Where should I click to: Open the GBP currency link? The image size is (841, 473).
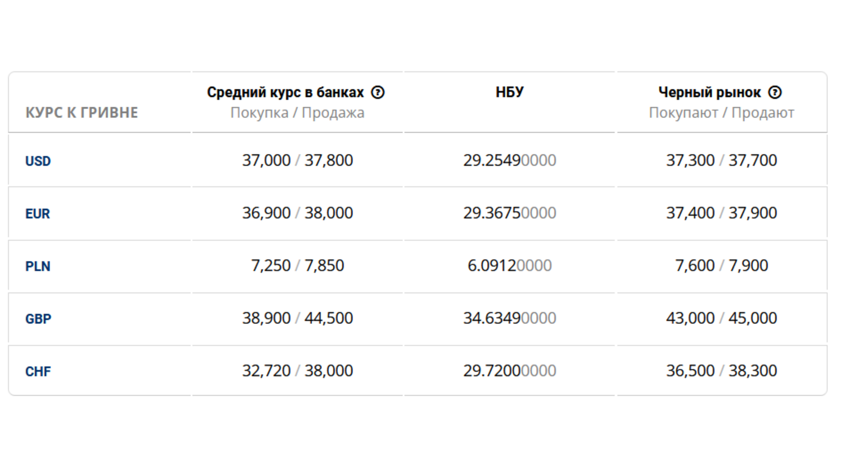[38, 319]
